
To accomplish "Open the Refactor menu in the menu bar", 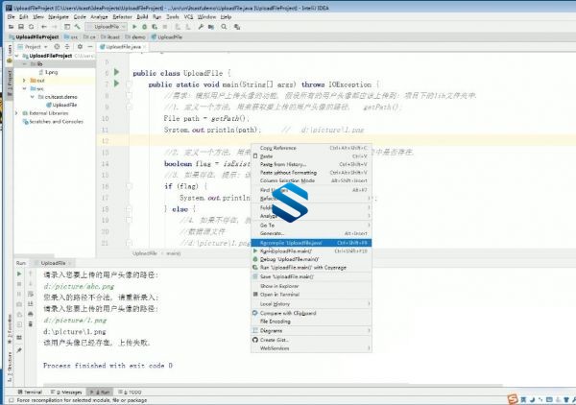I will pyautogui.click(x=122, y=17).
